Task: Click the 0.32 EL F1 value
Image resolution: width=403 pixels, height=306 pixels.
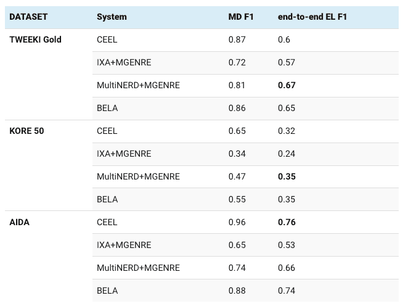Action: point(287,131)
